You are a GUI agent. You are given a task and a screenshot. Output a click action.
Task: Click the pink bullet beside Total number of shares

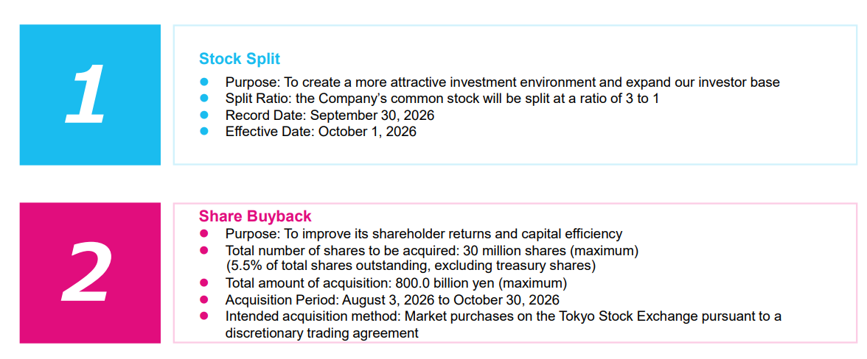tap(203, 250)
